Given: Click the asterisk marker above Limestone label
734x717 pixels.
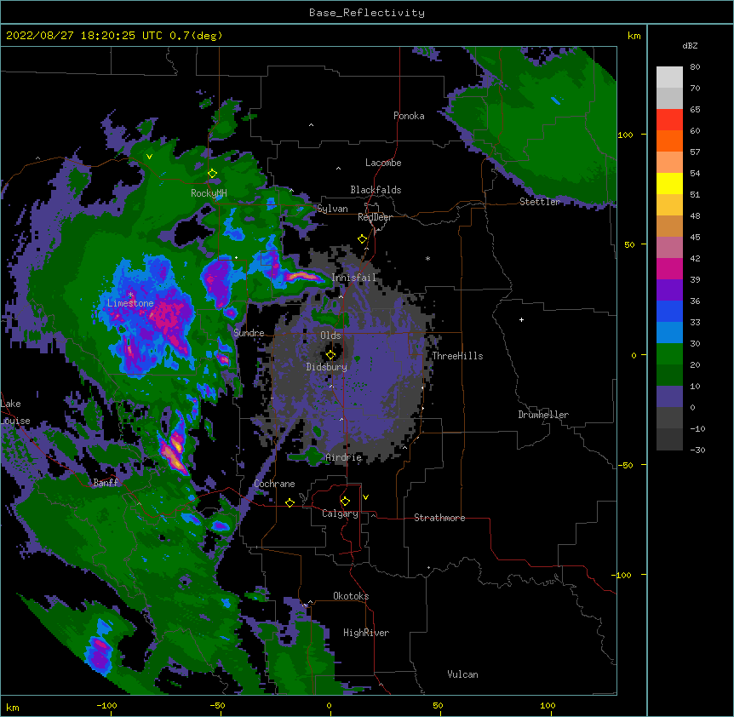Looking at the screenshot, I should coord(130,295).
